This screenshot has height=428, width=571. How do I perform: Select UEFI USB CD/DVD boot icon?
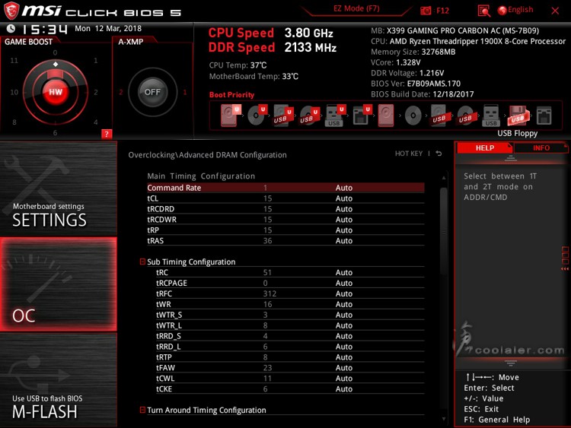tap(310, 116)
